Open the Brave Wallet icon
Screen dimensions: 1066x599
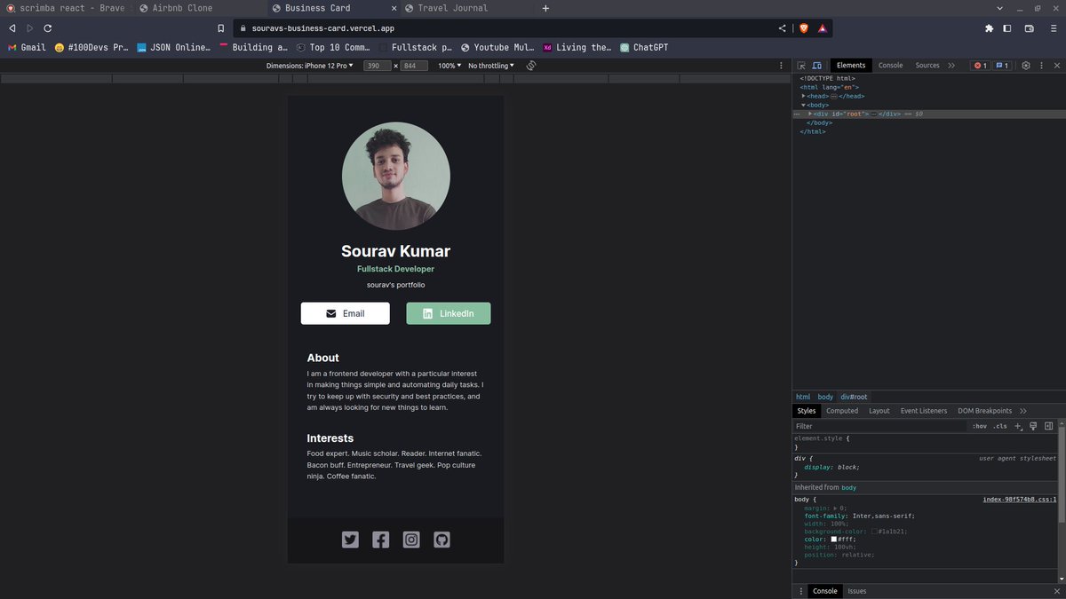1029,28
